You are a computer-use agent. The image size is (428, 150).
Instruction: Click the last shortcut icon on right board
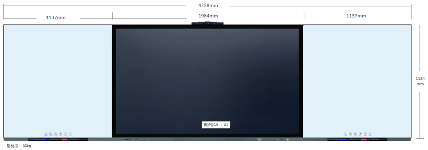tap(370, 134)
